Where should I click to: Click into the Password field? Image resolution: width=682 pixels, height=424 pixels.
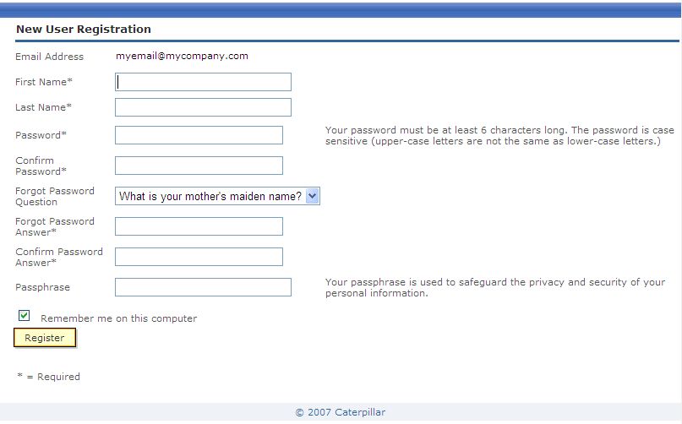[x=199, y=135]
